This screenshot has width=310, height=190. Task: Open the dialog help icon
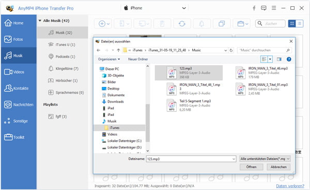[x=289, y=59]
